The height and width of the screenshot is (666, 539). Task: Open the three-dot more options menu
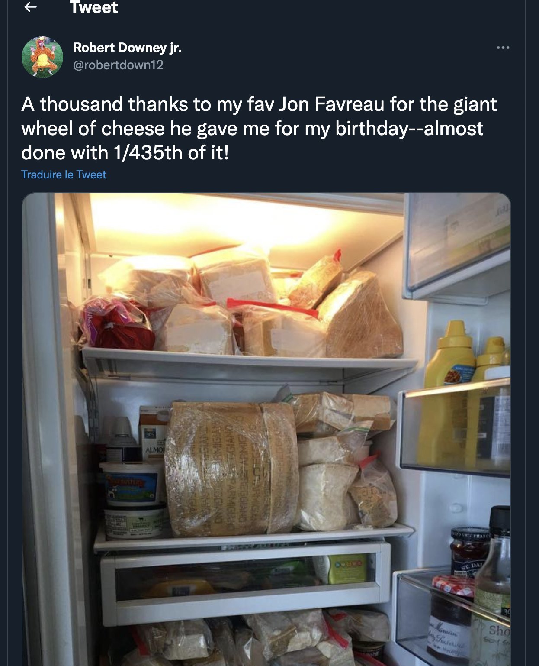click(503, 48)
